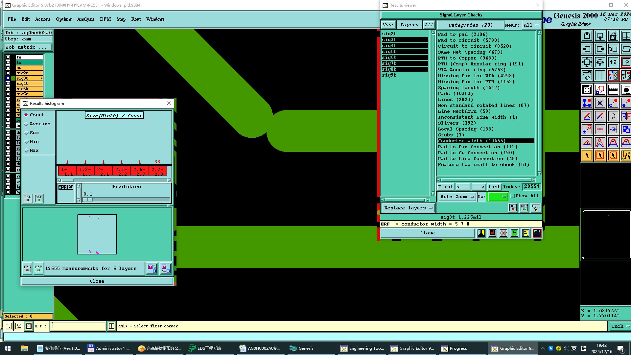This screenshot has height=355, width=631.
Task: Click the Resolution slider handle
Action: pos(88,200)
